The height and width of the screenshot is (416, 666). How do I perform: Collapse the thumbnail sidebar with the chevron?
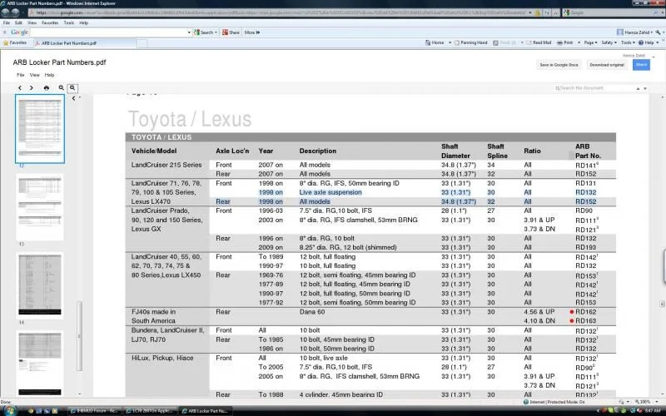click(73, 98)
